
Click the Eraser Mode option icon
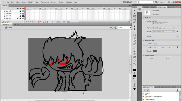point(135,82)
